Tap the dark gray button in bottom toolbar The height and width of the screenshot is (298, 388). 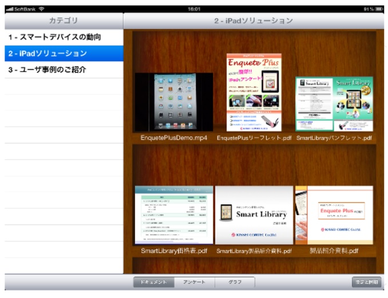point(366,282)
